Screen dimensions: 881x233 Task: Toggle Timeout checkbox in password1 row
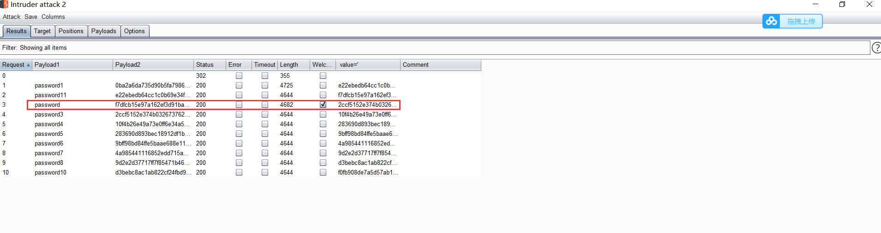265,85
